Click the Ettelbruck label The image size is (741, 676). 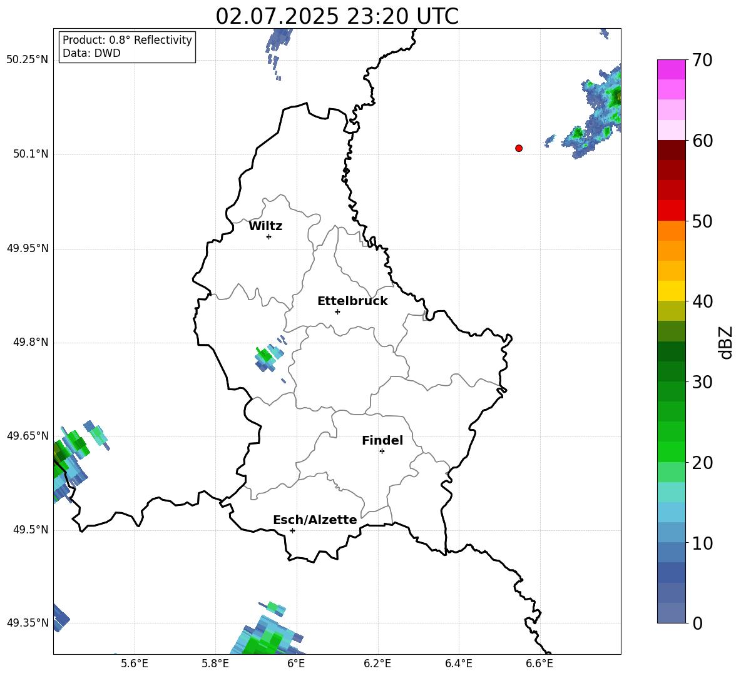[352, 301]
